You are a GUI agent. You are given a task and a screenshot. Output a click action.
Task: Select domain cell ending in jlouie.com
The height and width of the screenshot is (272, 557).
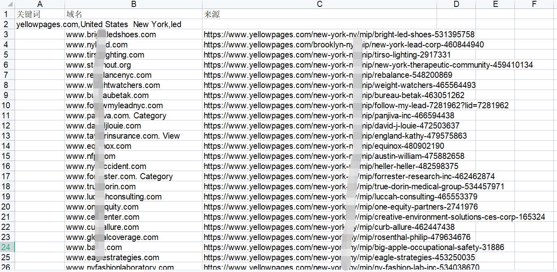(x=133, y=126)
